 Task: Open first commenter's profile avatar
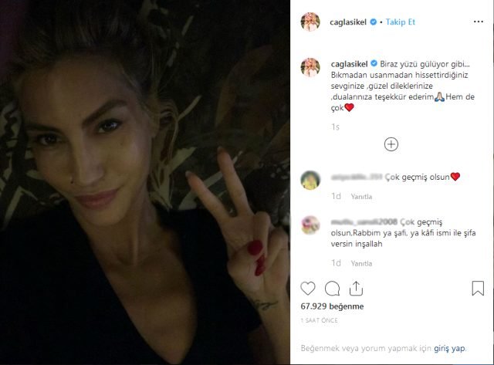click(x=310, y=180)
